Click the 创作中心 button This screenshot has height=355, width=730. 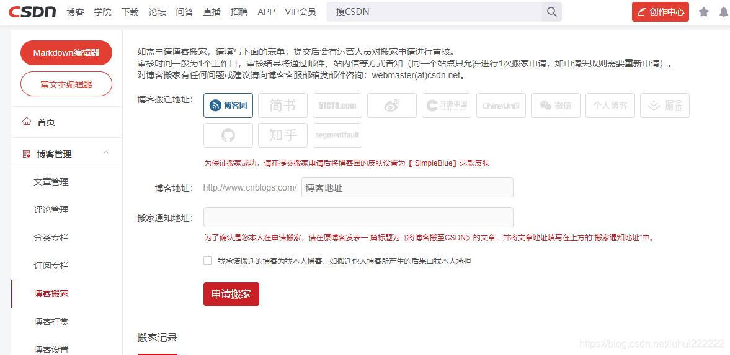[x=660, y=12]
